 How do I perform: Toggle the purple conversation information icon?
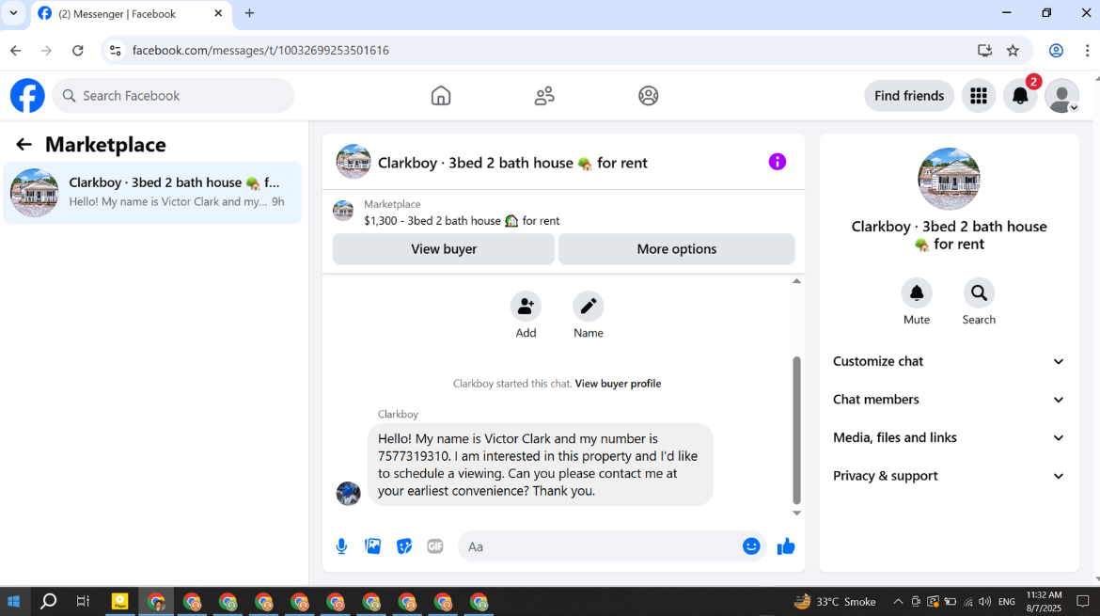(778, 162)
